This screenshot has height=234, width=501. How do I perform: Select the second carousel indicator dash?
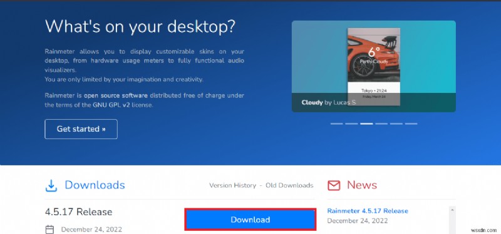[351, 124]
